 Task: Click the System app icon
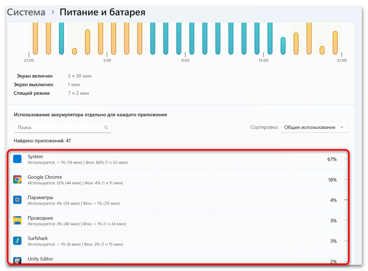(17, 159)
